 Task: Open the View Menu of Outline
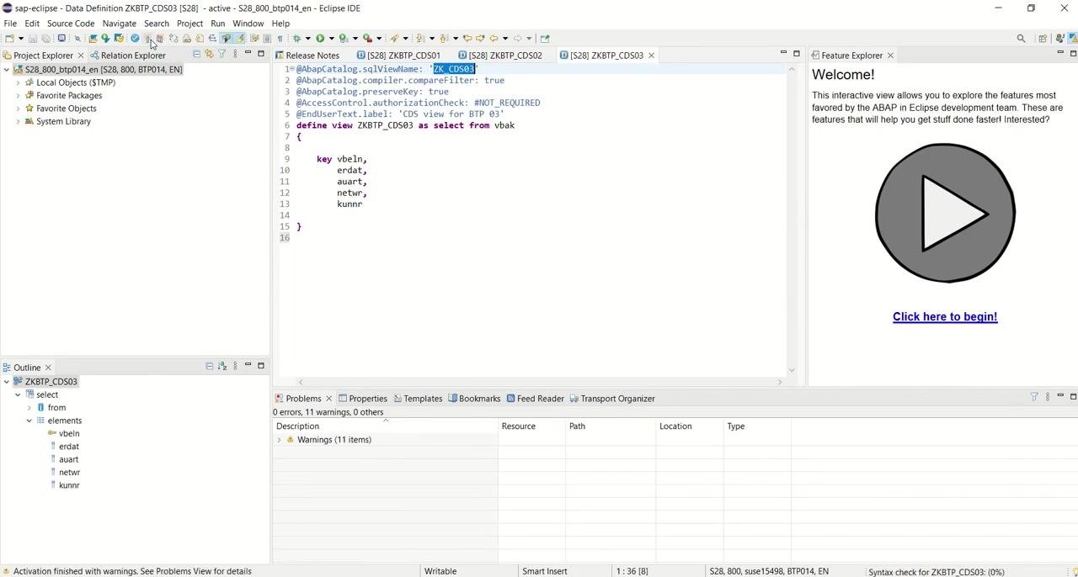pyautogui.click(x=235, y=366)
